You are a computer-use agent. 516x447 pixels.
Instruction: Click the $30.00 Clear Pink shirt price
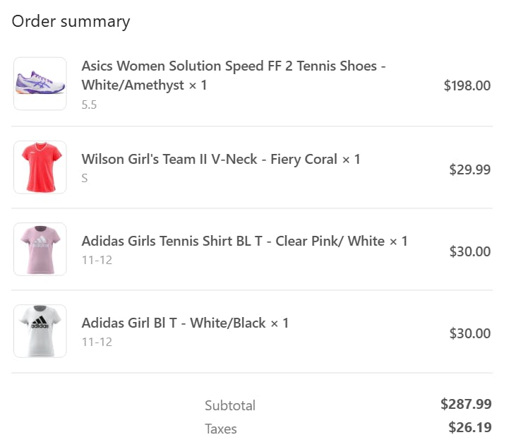[469, 251]
